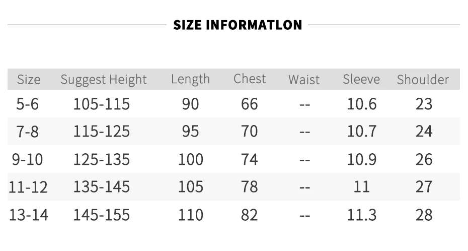Click the shoulder value 28

[424, 215]
